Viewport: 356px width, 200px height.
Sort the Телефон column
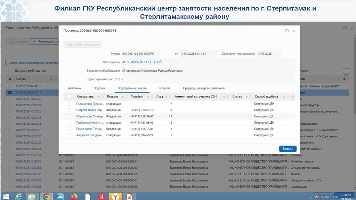pos(148,97)
